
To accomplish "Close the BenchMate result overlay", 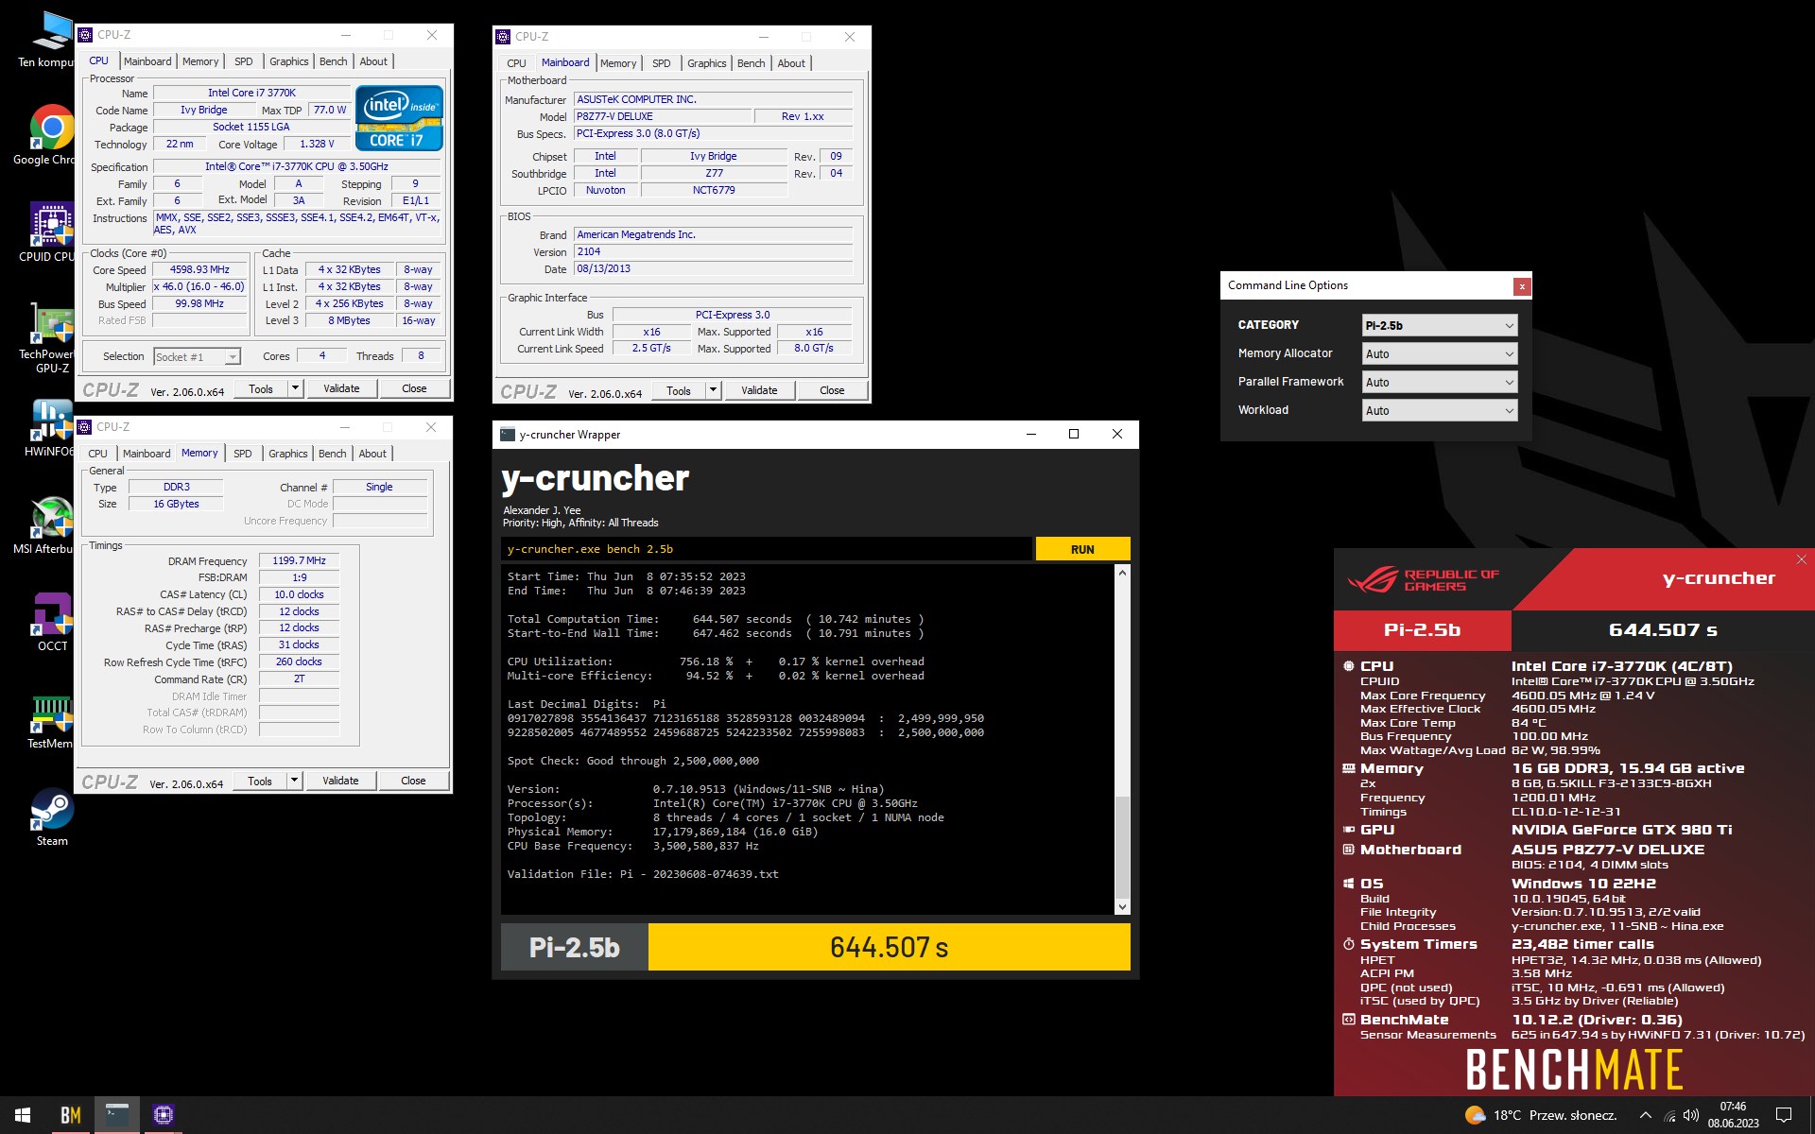I will [x=1801, y=559].
